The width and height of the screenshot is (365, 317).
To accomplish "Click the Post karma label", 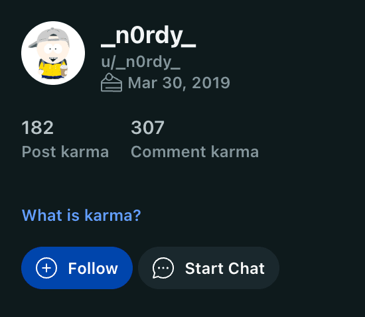I will (65, 152).
